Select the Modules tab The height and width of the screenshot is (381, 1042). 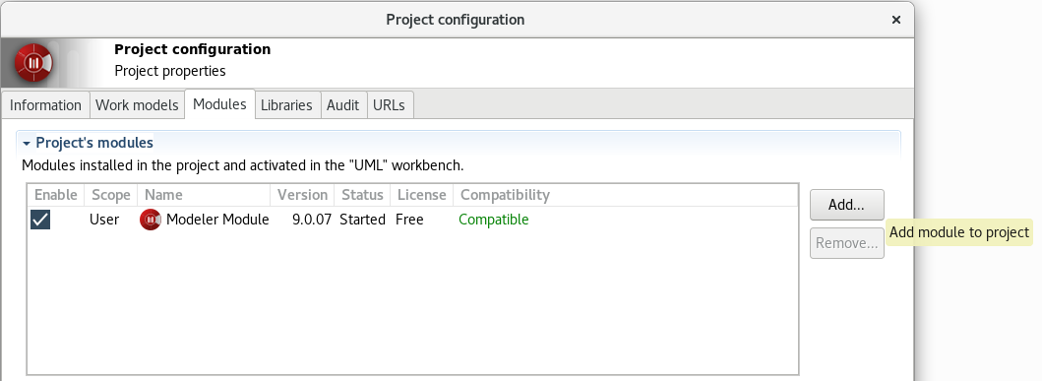(220, 104)
